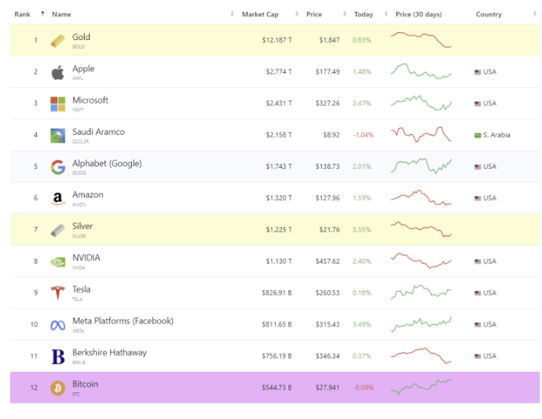Viewport: 542px width, 419px height.
Task: Click the Gold bar icon
Action: [x=57, y=41]
